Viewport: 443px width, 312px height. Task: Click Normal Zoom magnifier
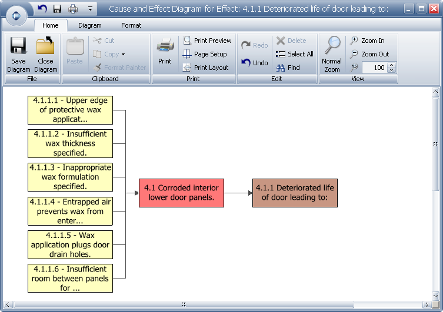pyautogui.click(x=332, y=47)
